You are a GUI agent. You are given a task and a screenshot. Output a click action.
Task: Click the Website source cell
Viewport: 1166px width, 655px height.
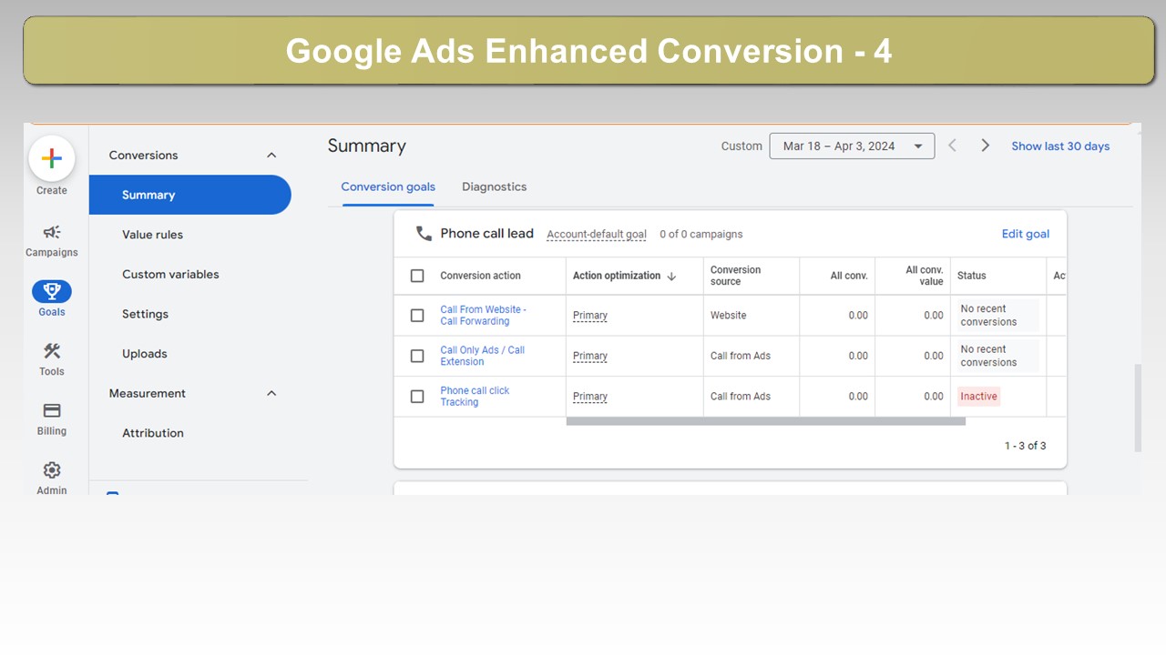pyautogui.click(x=728, y=316)
